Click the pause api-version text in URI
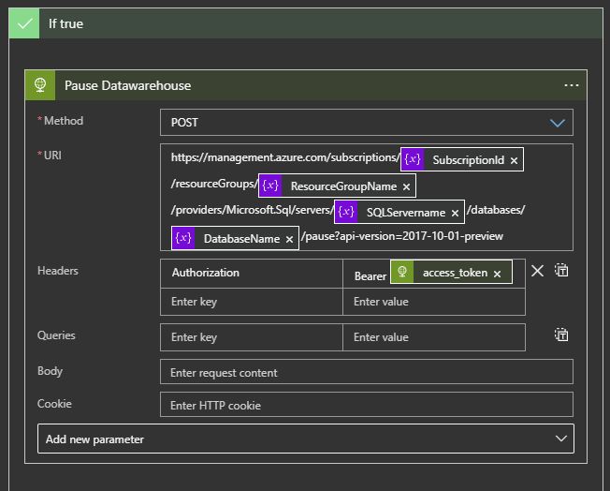The width and height of the screenshot is (610, 491). pos(402,236)
